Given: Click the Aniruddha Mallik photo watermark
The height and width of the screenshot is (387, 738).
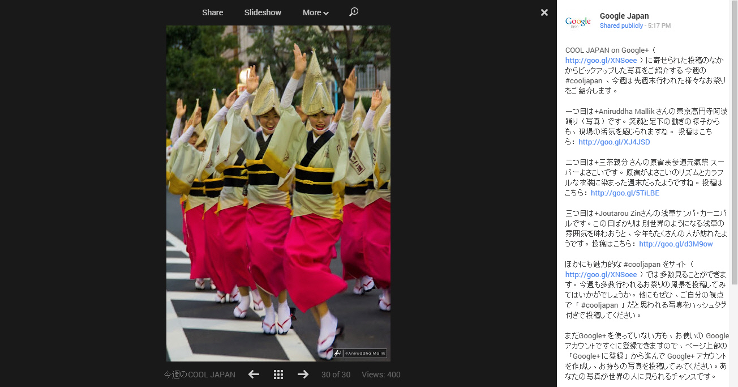Looking at the screenshot, I should click(360, 353).
